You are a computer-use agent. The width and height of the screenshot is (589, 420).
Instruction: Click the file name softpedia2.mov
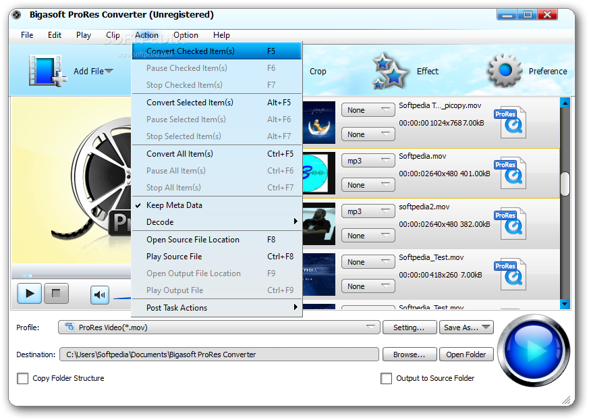424,207
